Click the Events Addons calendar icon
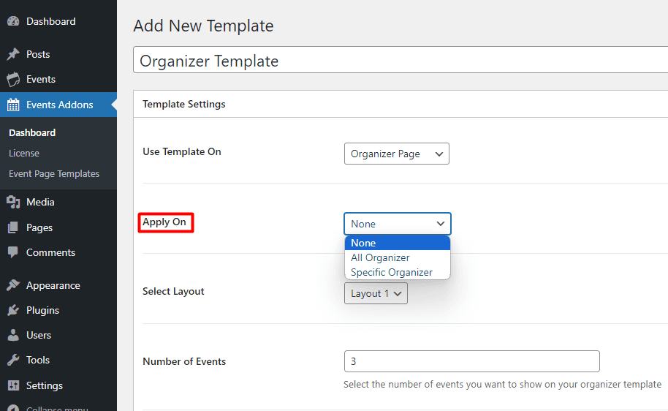668x411 pixels. (13, 105)
